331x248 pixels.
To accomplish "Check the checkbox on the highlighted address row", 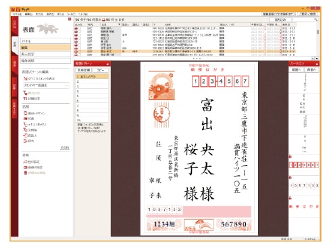I will pos(80,51).
